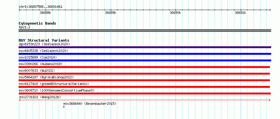
Task: Click the red bar for nsv5464187
Action: pyautogui.click(x=144, y=80)
